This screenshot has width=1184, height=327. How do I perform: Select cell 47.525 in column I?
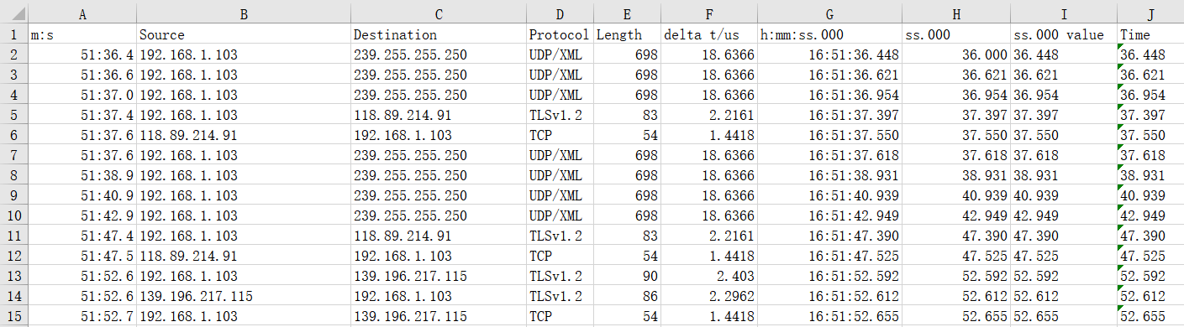tap(1064, 256)
